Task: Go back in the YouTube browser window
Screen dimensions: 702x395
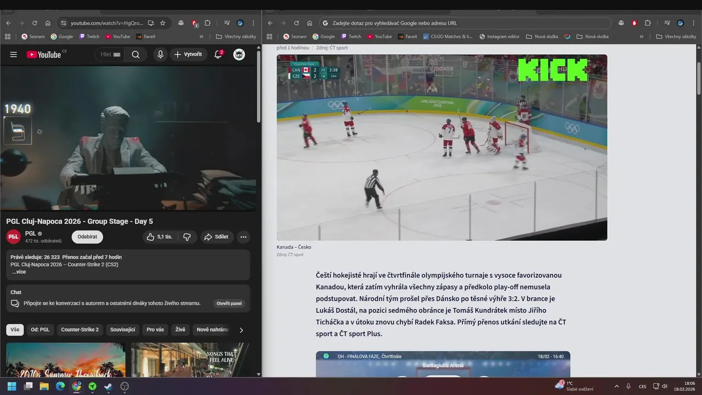Action: [8, 23]
